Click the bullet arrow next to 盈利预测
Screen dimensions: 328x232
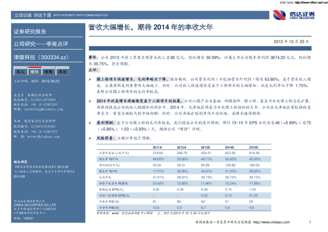[x=90, y=122]
